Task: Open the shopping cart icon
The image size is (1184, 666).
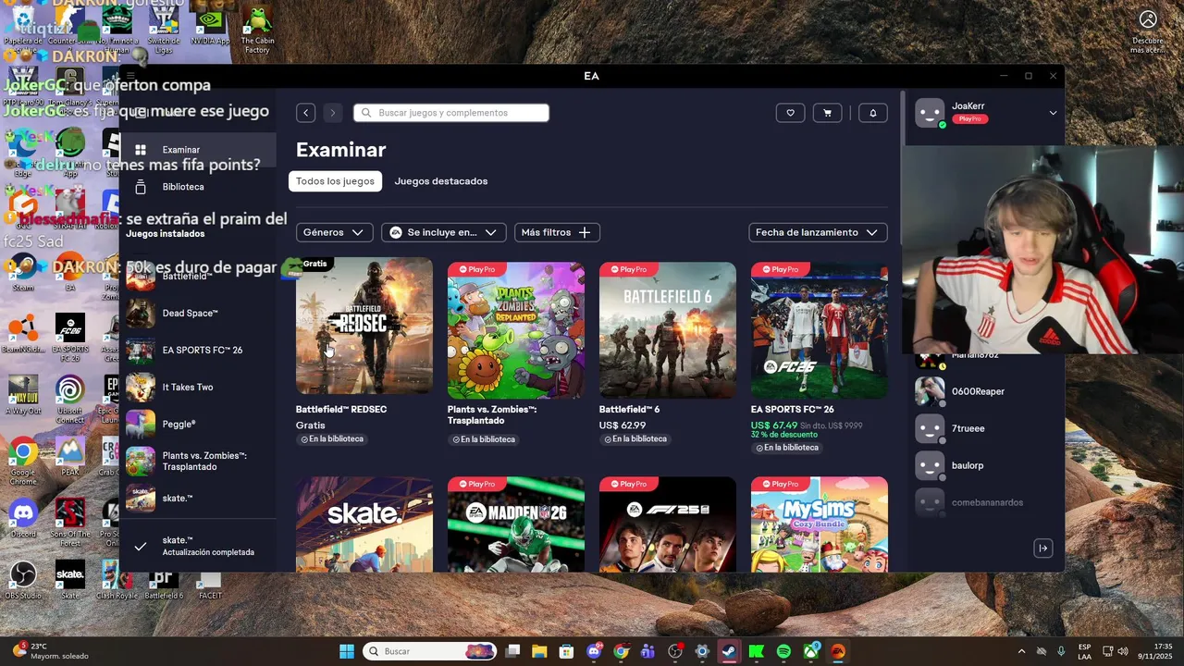Action: coord(827,113)
